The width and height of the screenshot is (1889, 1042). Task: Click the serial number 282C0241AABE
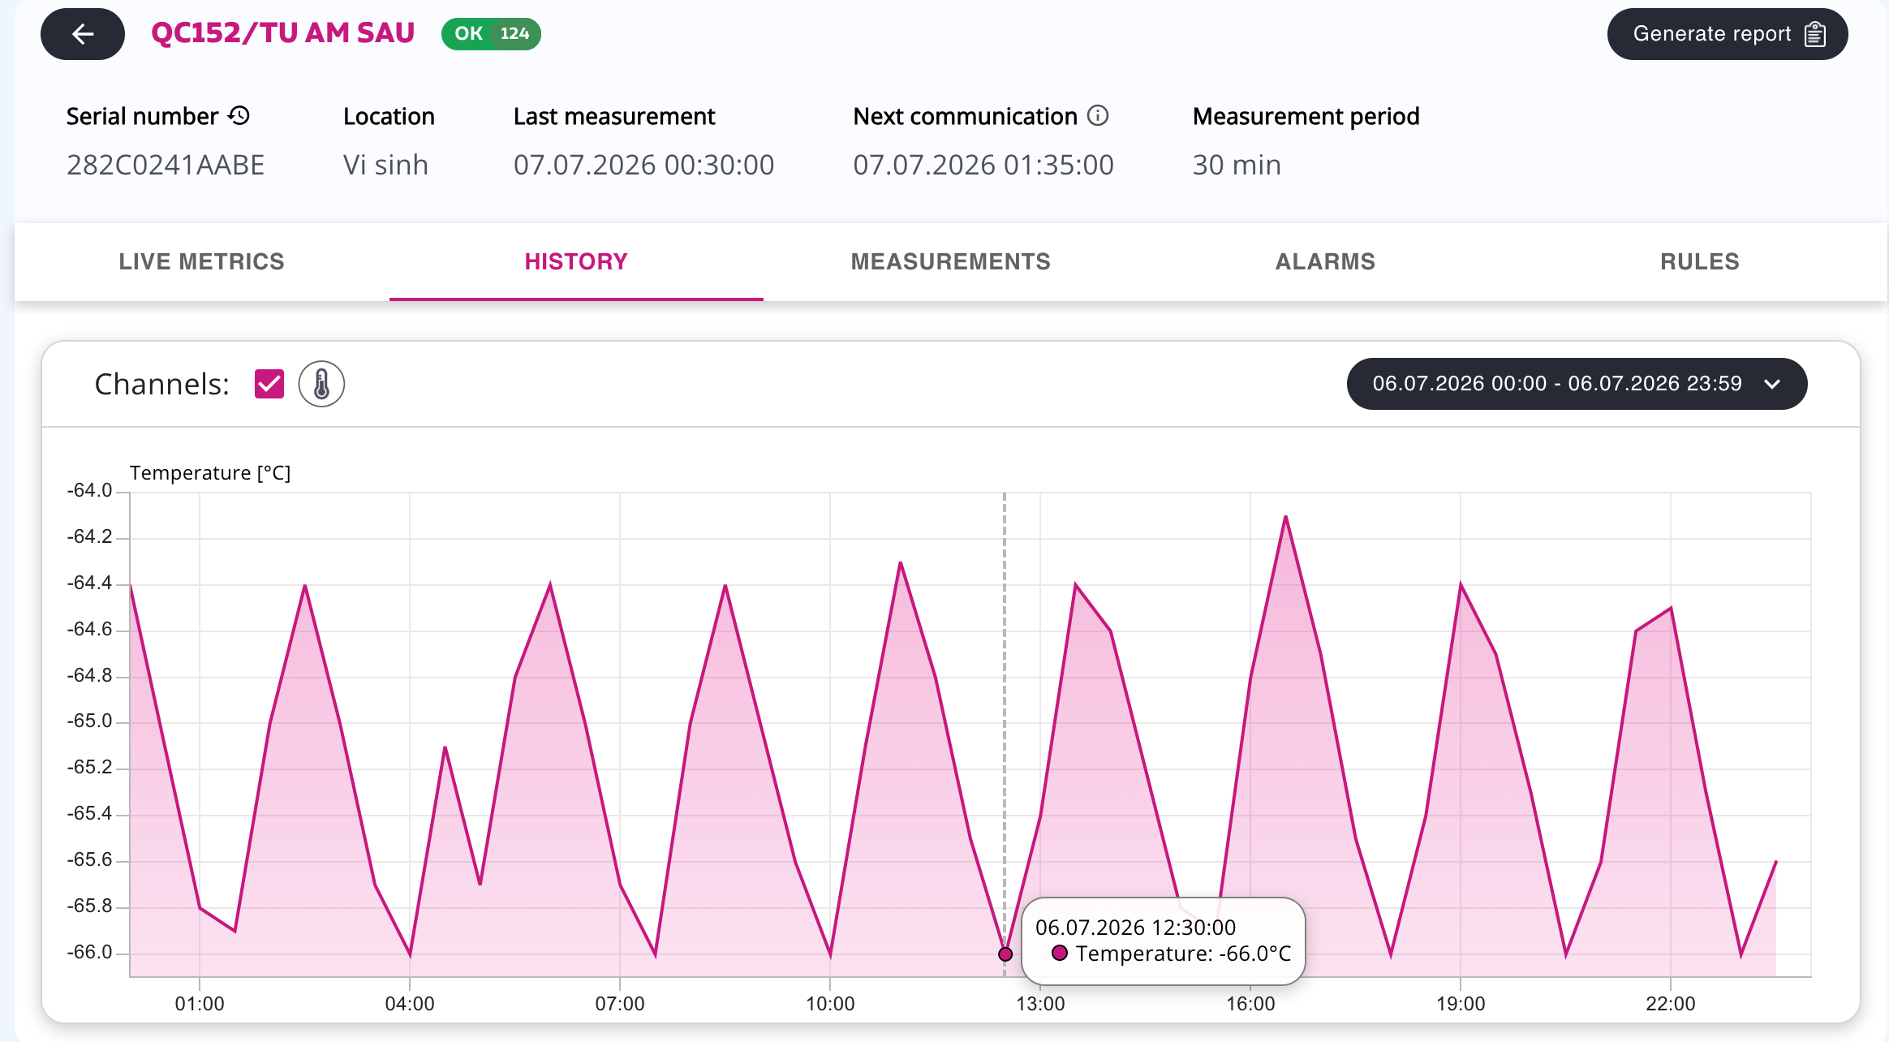pos(166,165)
